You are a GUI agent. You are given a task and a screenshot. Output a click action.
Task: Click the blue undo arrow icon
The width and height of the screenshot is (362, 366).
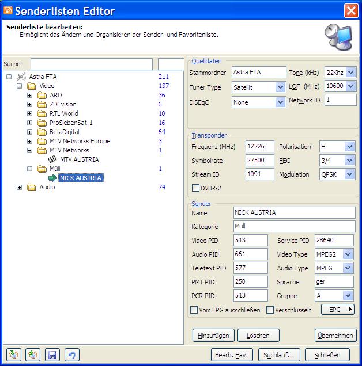click(x=71, y=354)
